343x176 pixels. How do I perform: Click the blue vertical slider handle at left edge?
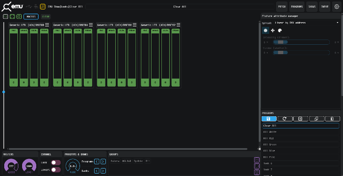point(4,92)
